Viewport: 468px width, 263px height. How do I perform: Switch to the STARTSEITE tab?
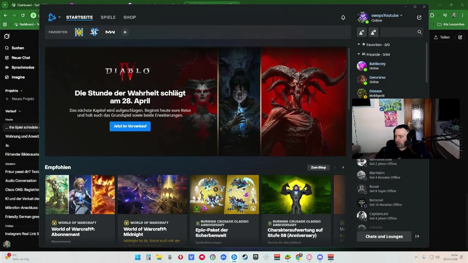79,17
